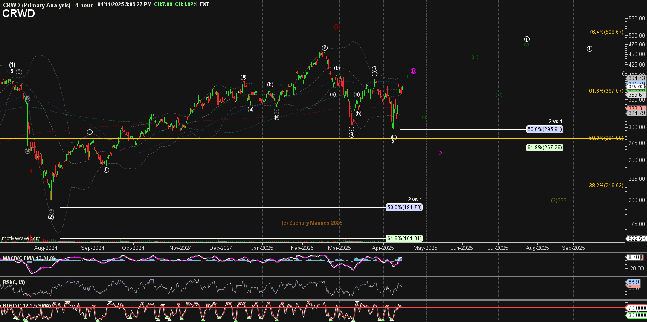The width and height of the screenshot is (647, 322).
Task: Click the Feb-2025 date axis label
Action: 302,248
